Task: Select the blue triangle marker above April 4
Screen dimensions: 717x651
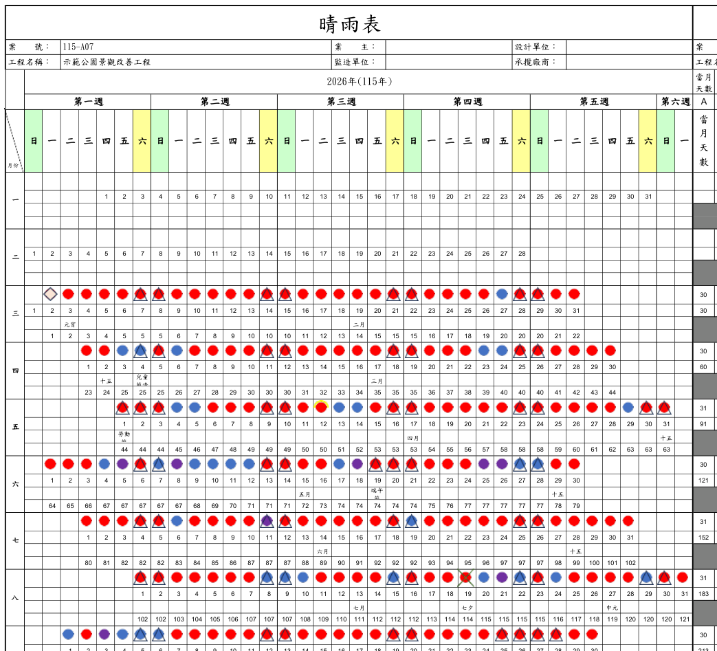Action: coord(141,351)
